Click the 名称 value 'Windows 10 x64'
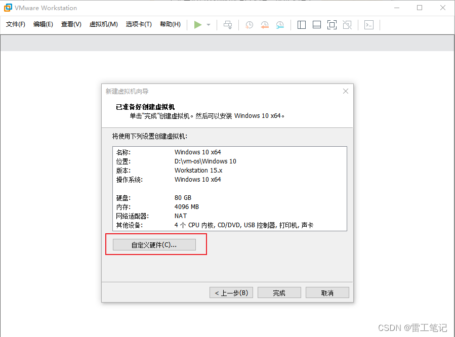 tap(197, 152)
